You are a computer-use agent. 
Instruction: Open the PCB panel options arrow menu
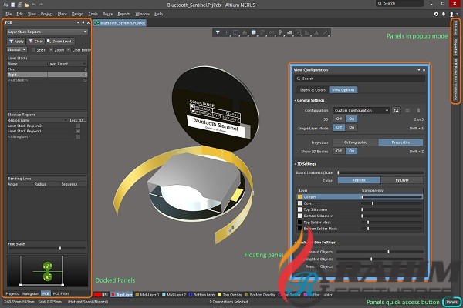(78, 22)
